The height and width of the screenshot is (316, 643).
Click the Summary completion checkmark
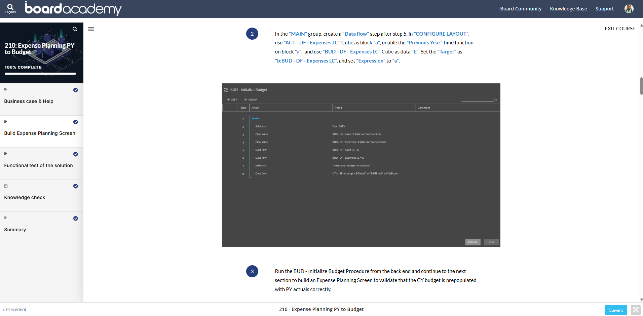point(76,219)
